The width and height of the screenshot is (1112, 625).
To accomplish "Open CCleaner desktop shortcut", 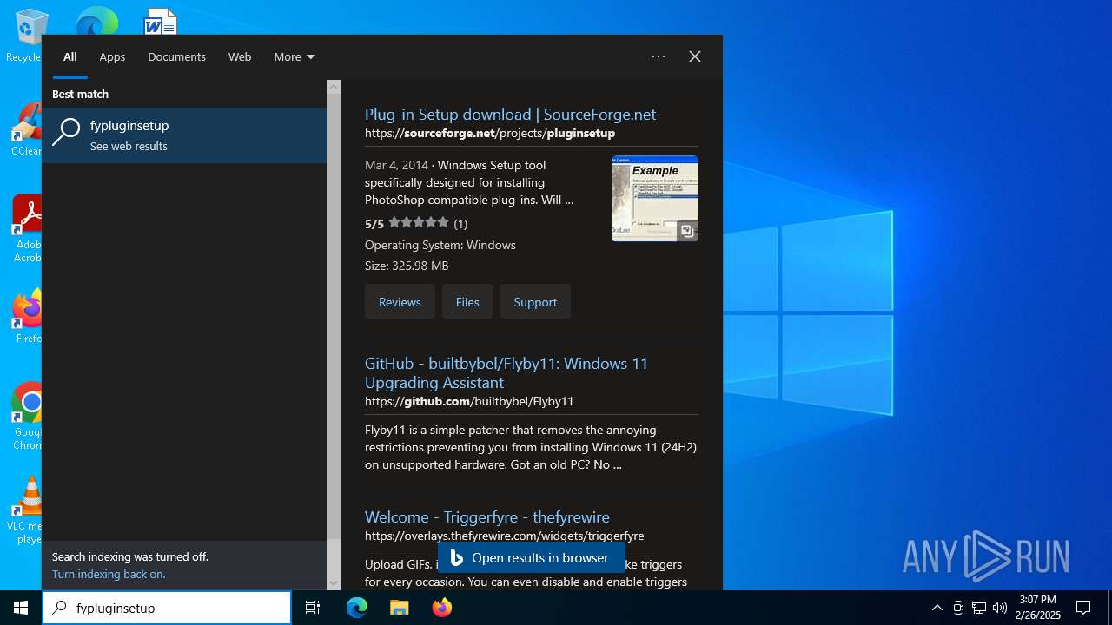I will click(x=26, y=130).
